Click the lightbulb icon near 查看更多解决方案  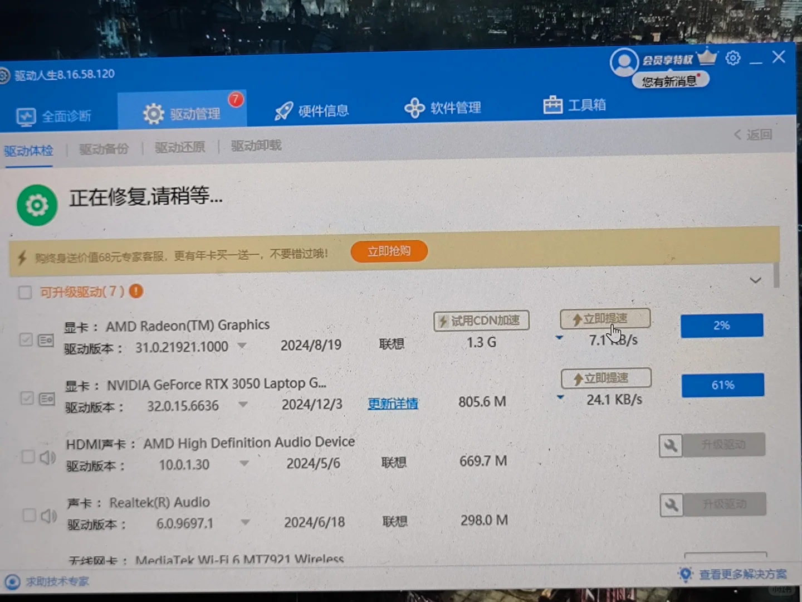pyautogui.click(x=686, y=574)
